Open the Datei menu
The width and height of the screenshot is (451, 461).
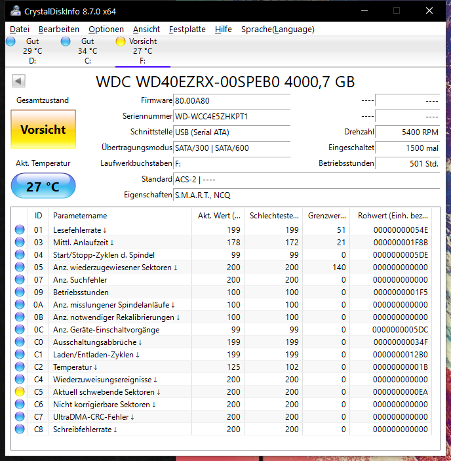coord(20,30)
